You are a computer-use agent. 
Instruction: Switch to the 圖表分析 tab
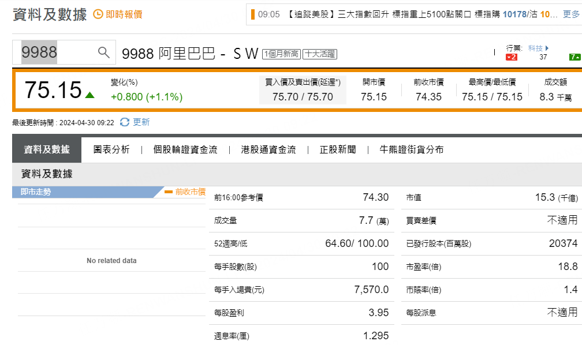111,149
